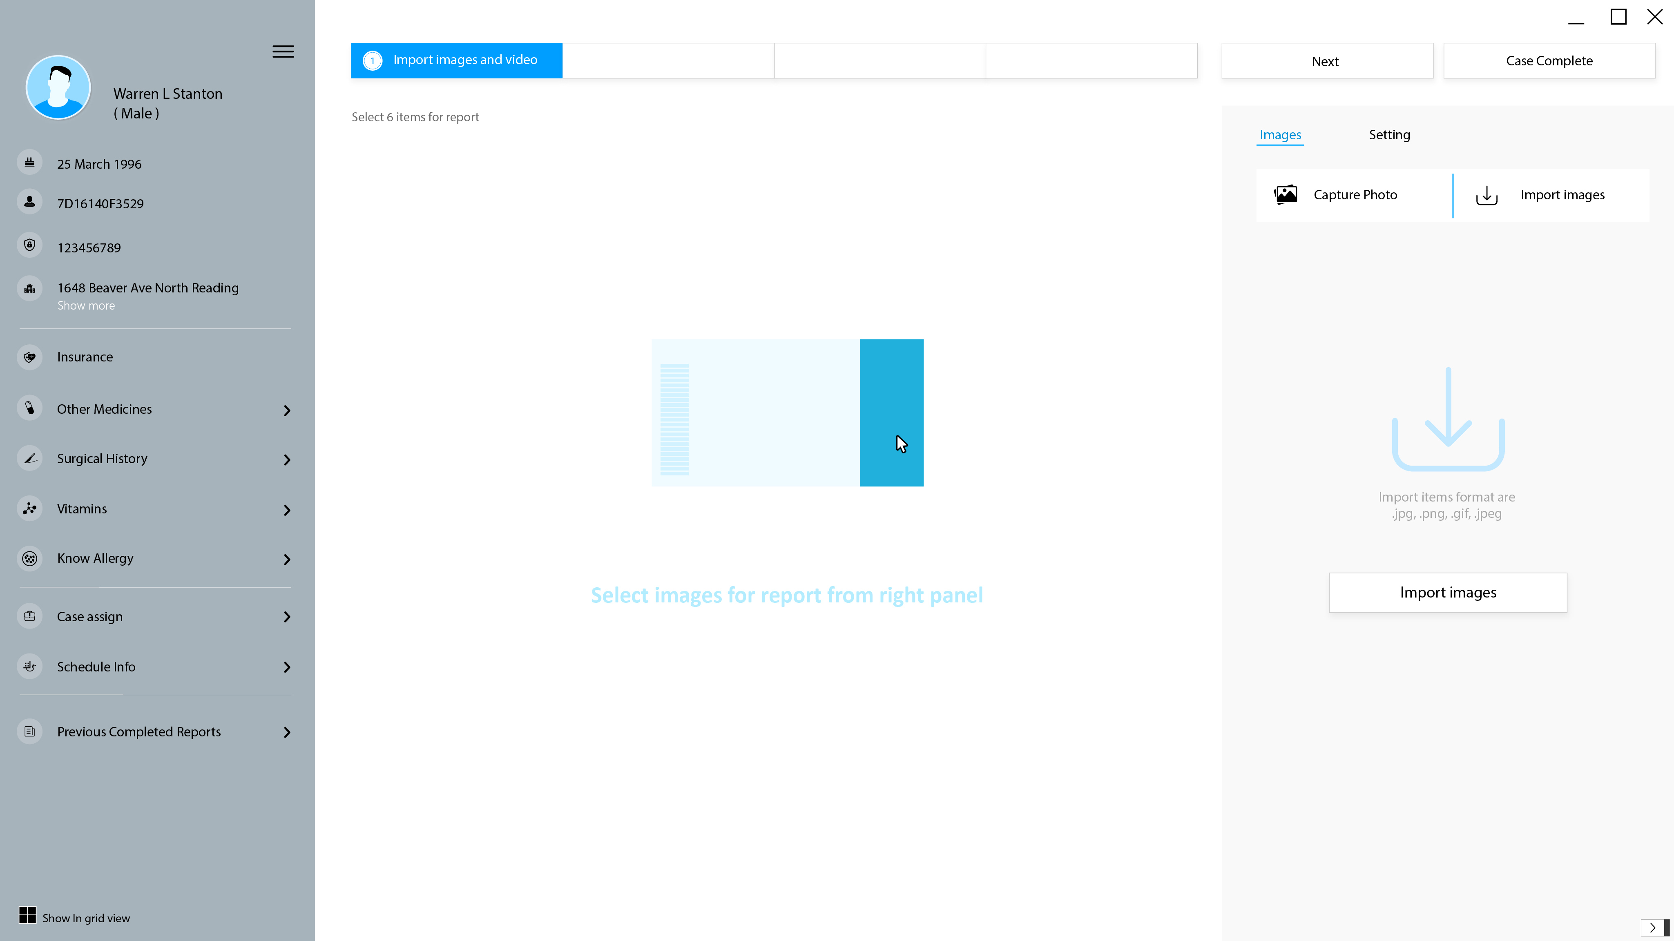
Task: Click the Next button
Action: 1326,61
